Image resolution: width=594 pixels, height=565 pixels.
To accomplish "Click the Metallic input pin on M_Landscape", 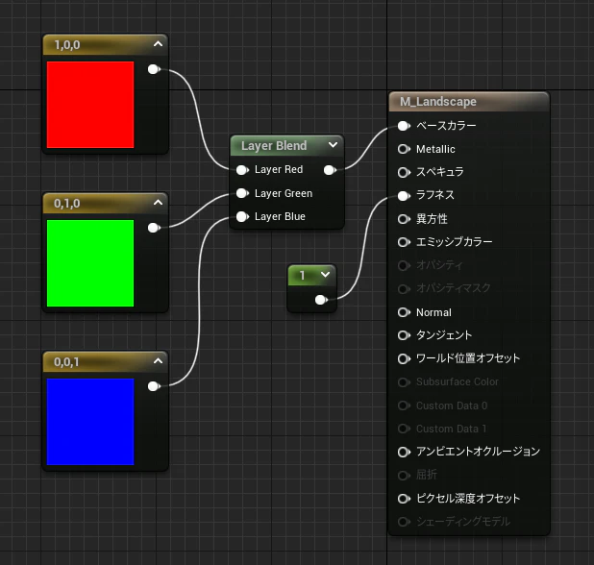I will [x=404, y=149].
